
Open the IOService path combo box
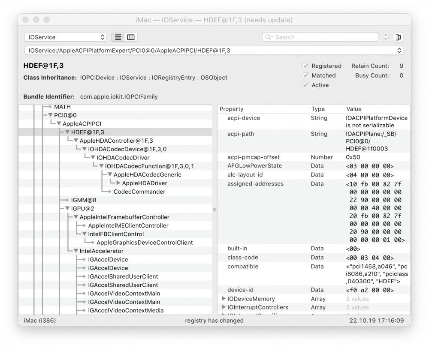214,51
